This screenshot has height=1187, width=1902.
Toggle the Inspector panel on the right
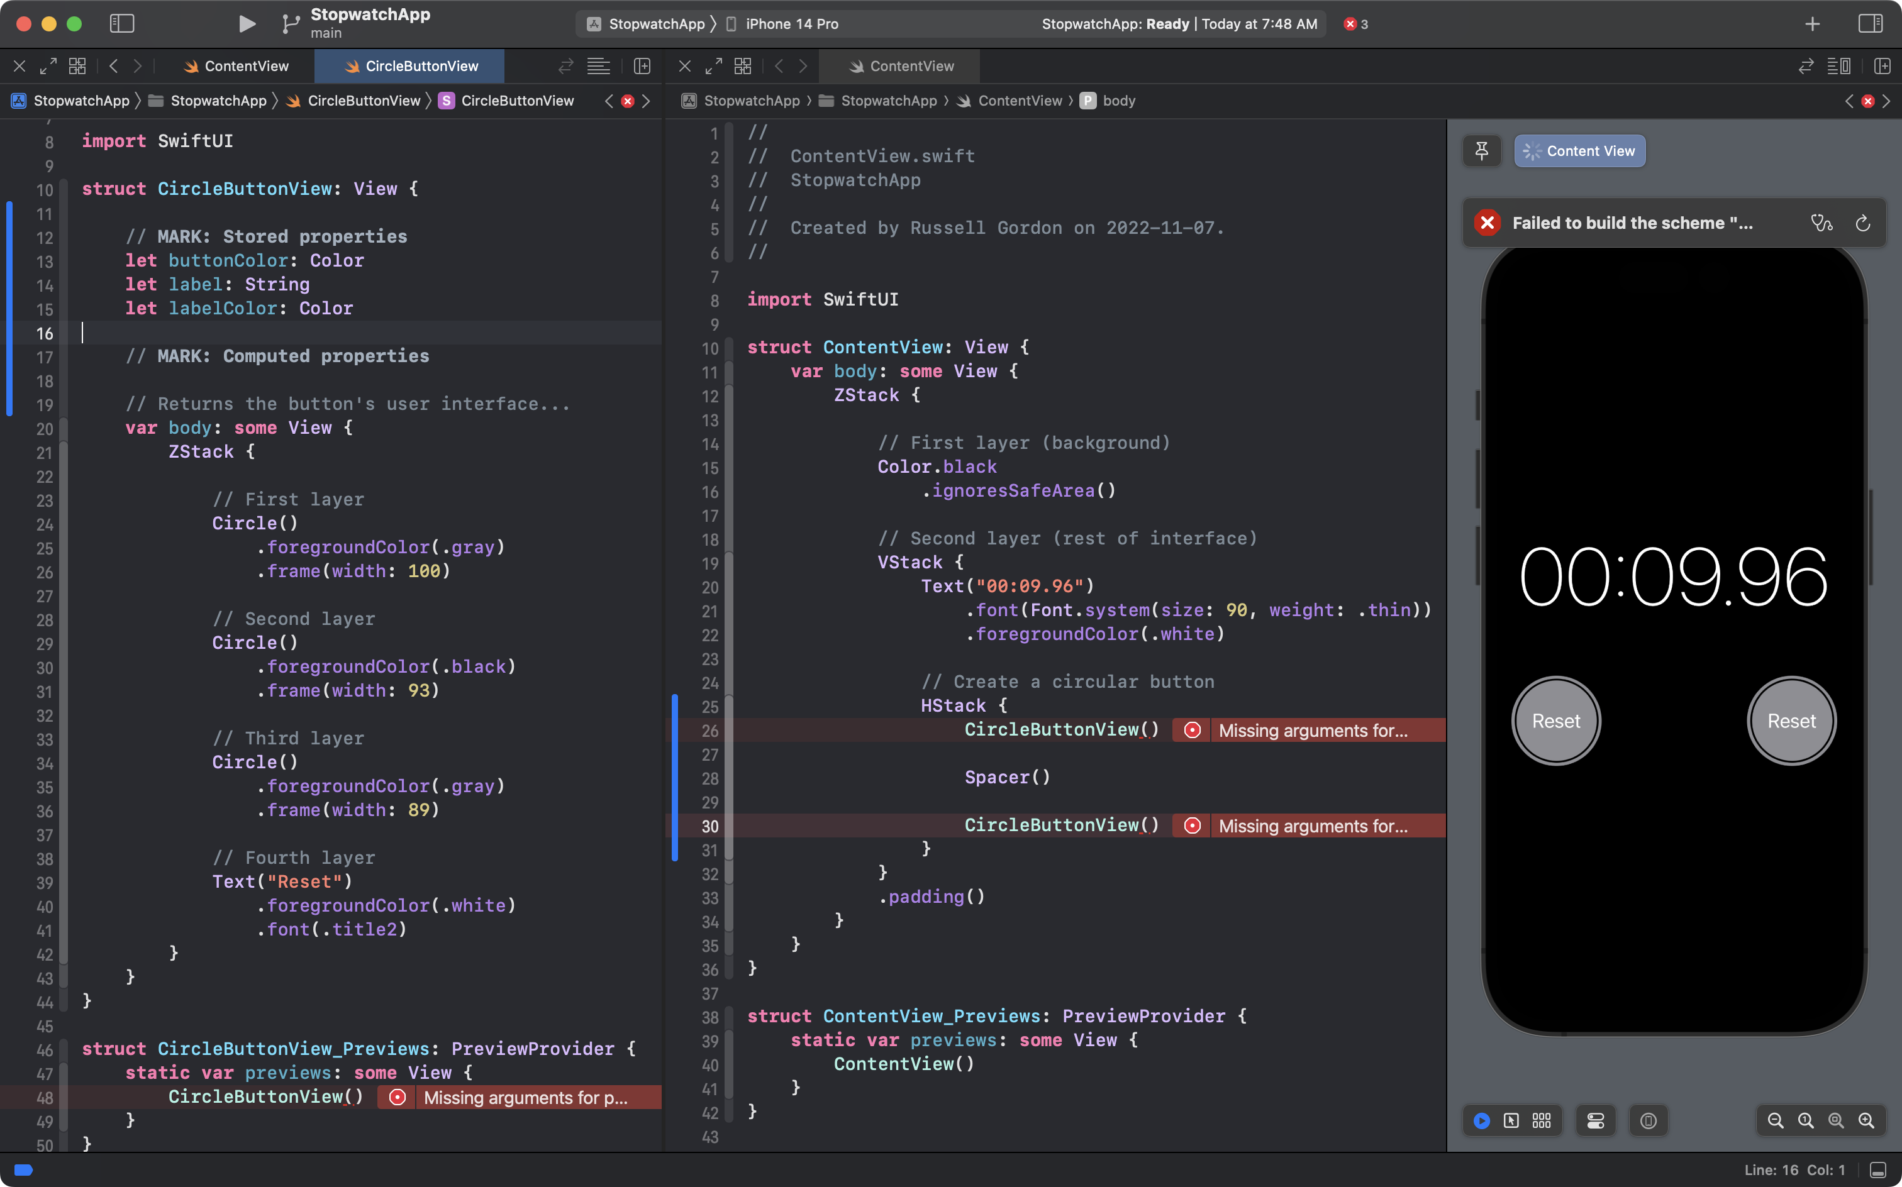[x=1870, y=23]
